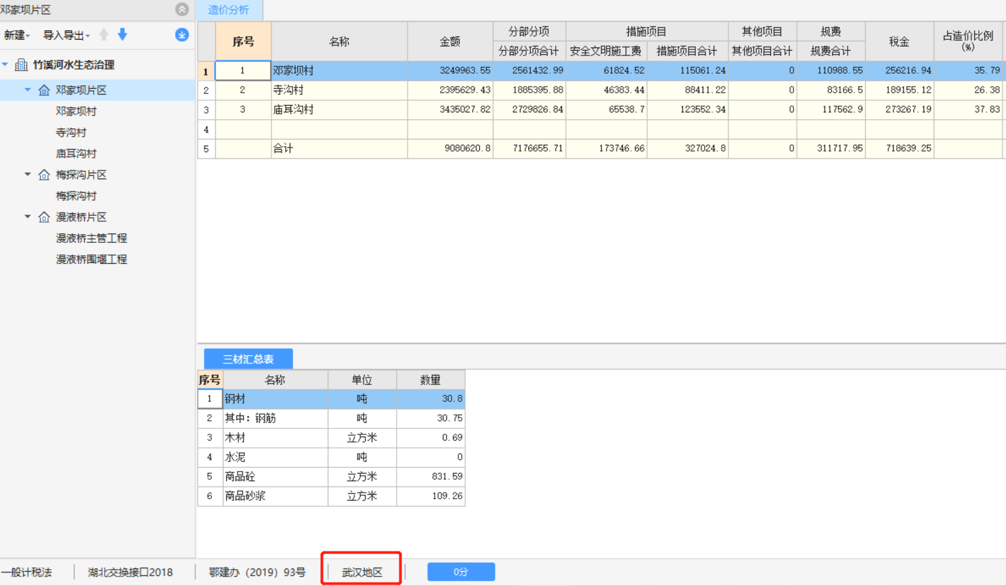Click 武汉地区 in the status bar
This screenshot has height=586, width=1006.
(x=361, y=571)
